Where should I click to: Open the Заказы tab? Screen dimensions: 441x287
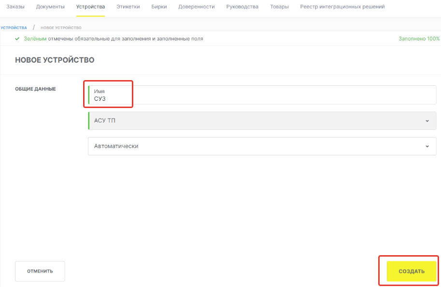[15, 7]
